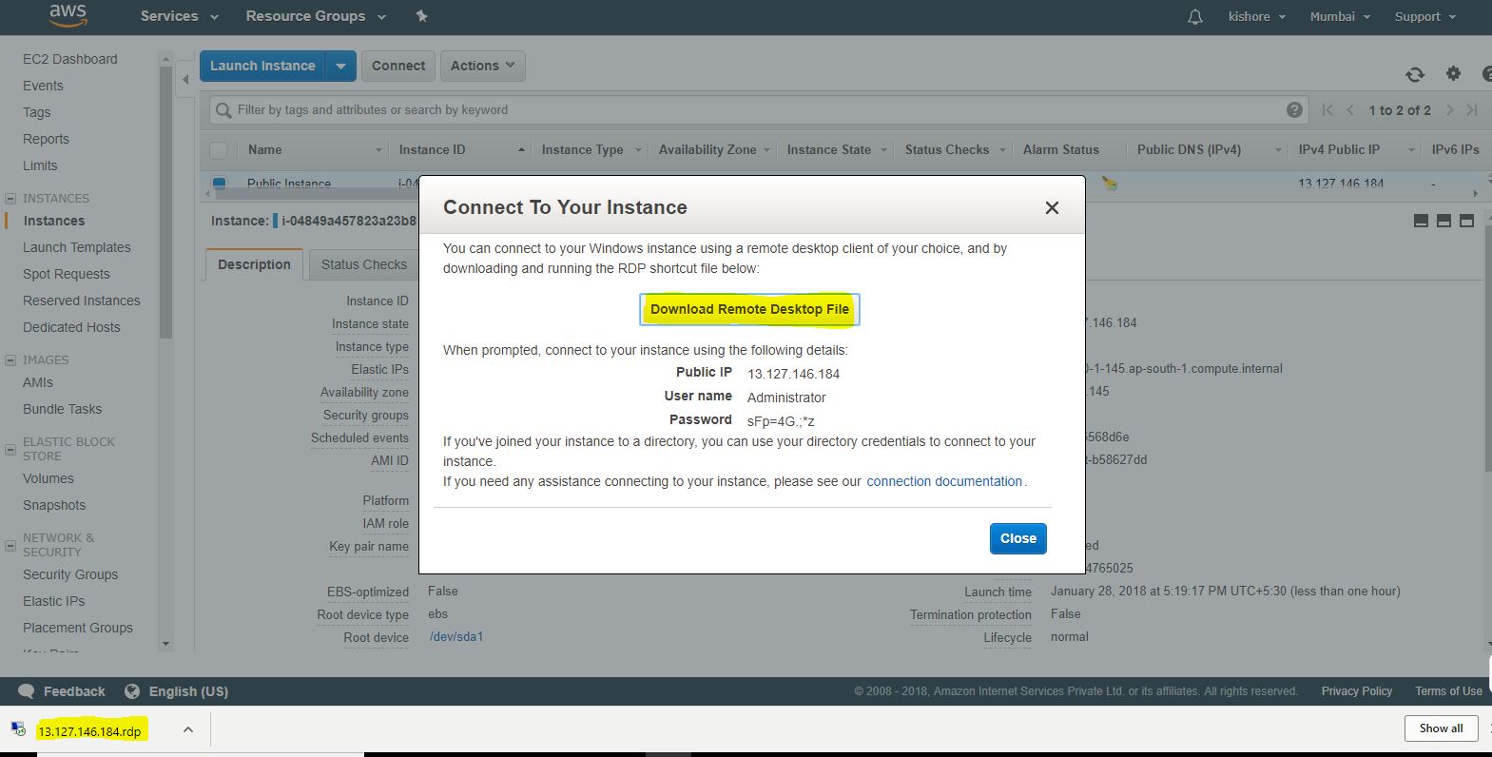The height and width of the screenshot is (757, 1492).
Task: Expand the Actions dropdown menu
Action: click(482, 66)
